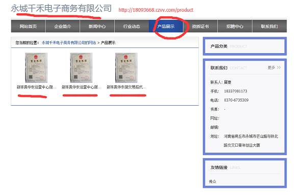Open the 网站首页 navigation tab
Viewport: 306px width, 195px height.
pos(28,26)
